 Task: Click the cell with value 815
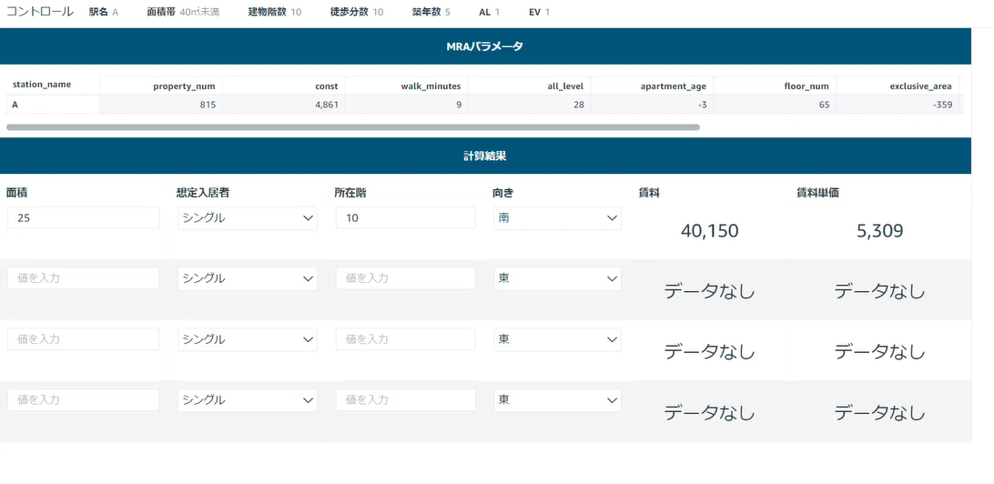161,105
